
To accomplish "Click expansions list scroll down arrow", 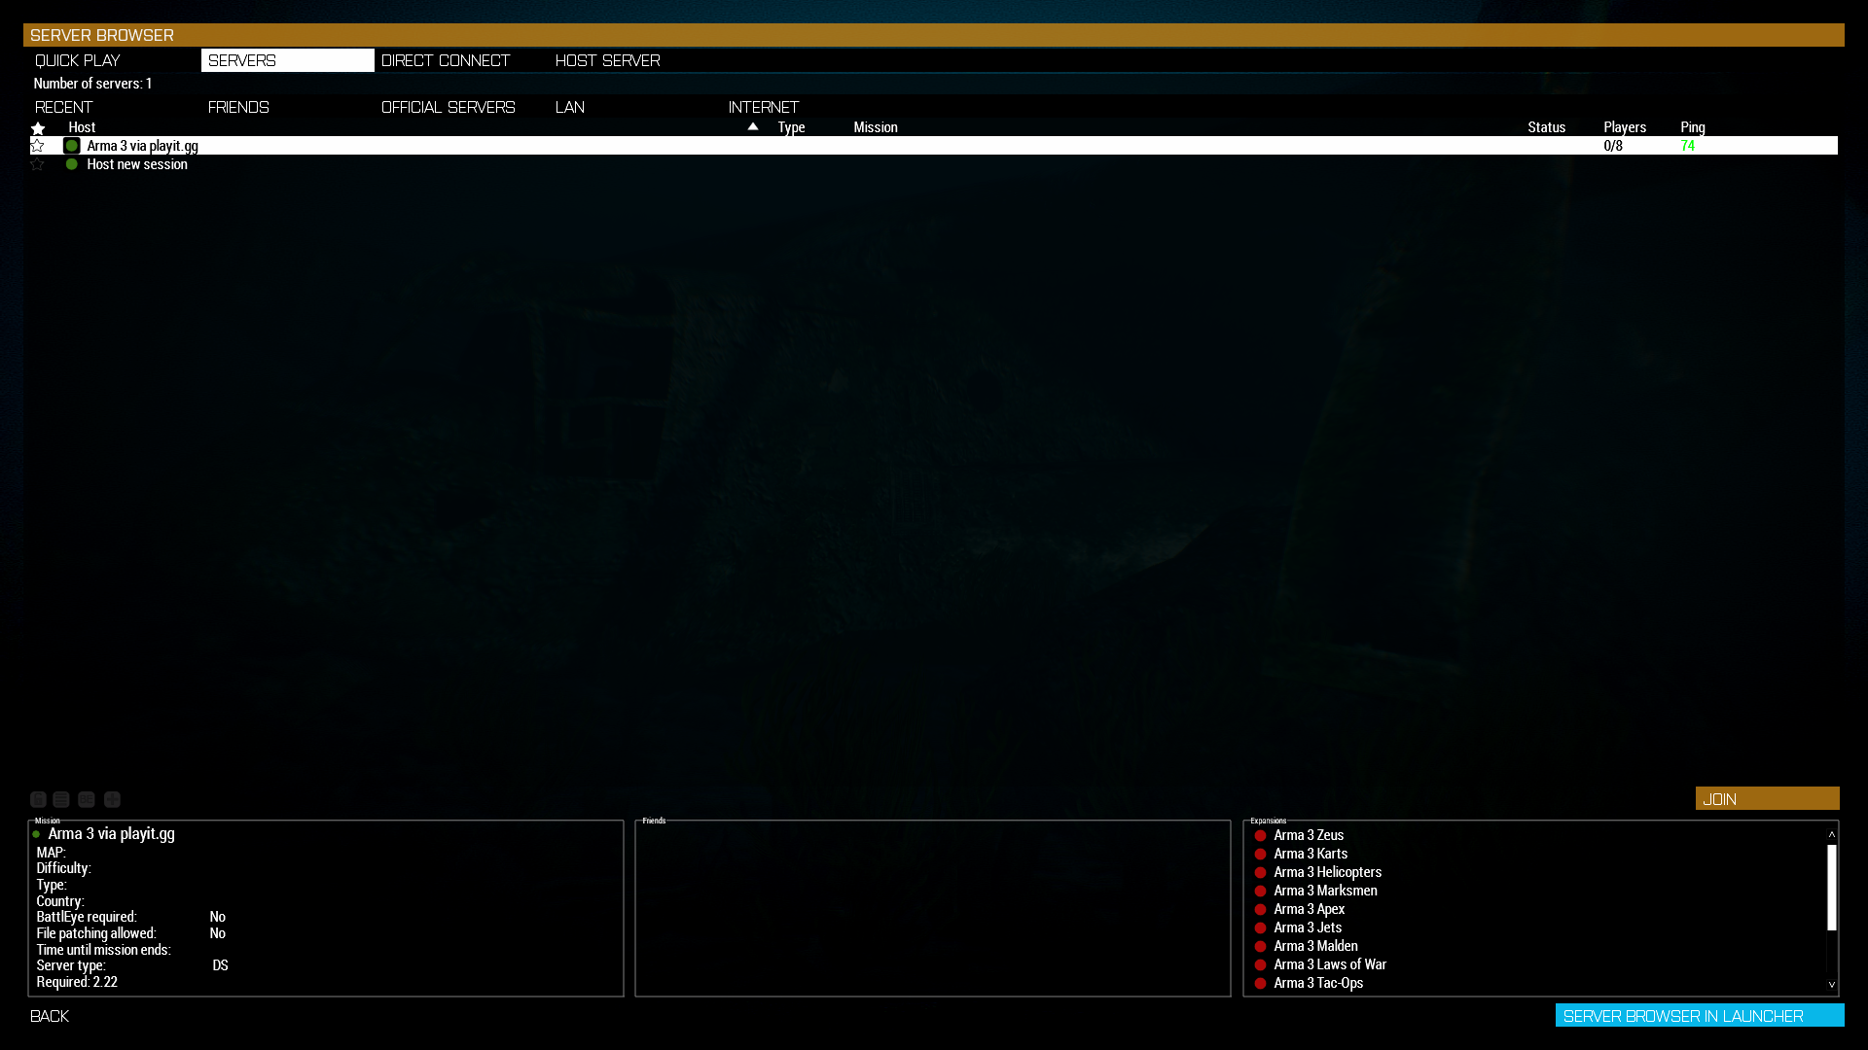I will point(1831,985).
